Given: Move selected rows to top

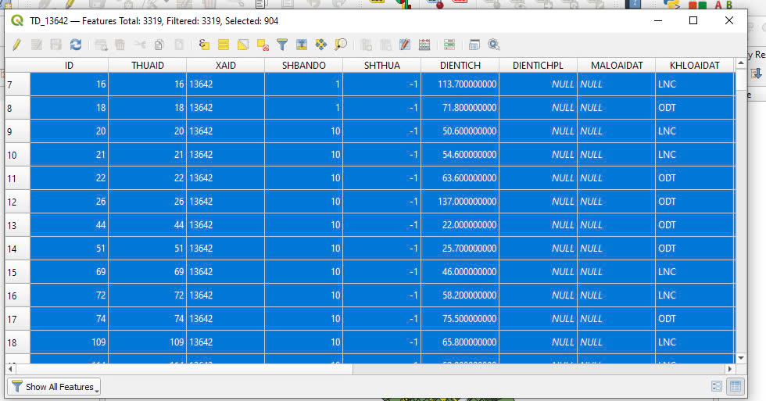Looking at the screenshot, I should [x=302, y=45].
